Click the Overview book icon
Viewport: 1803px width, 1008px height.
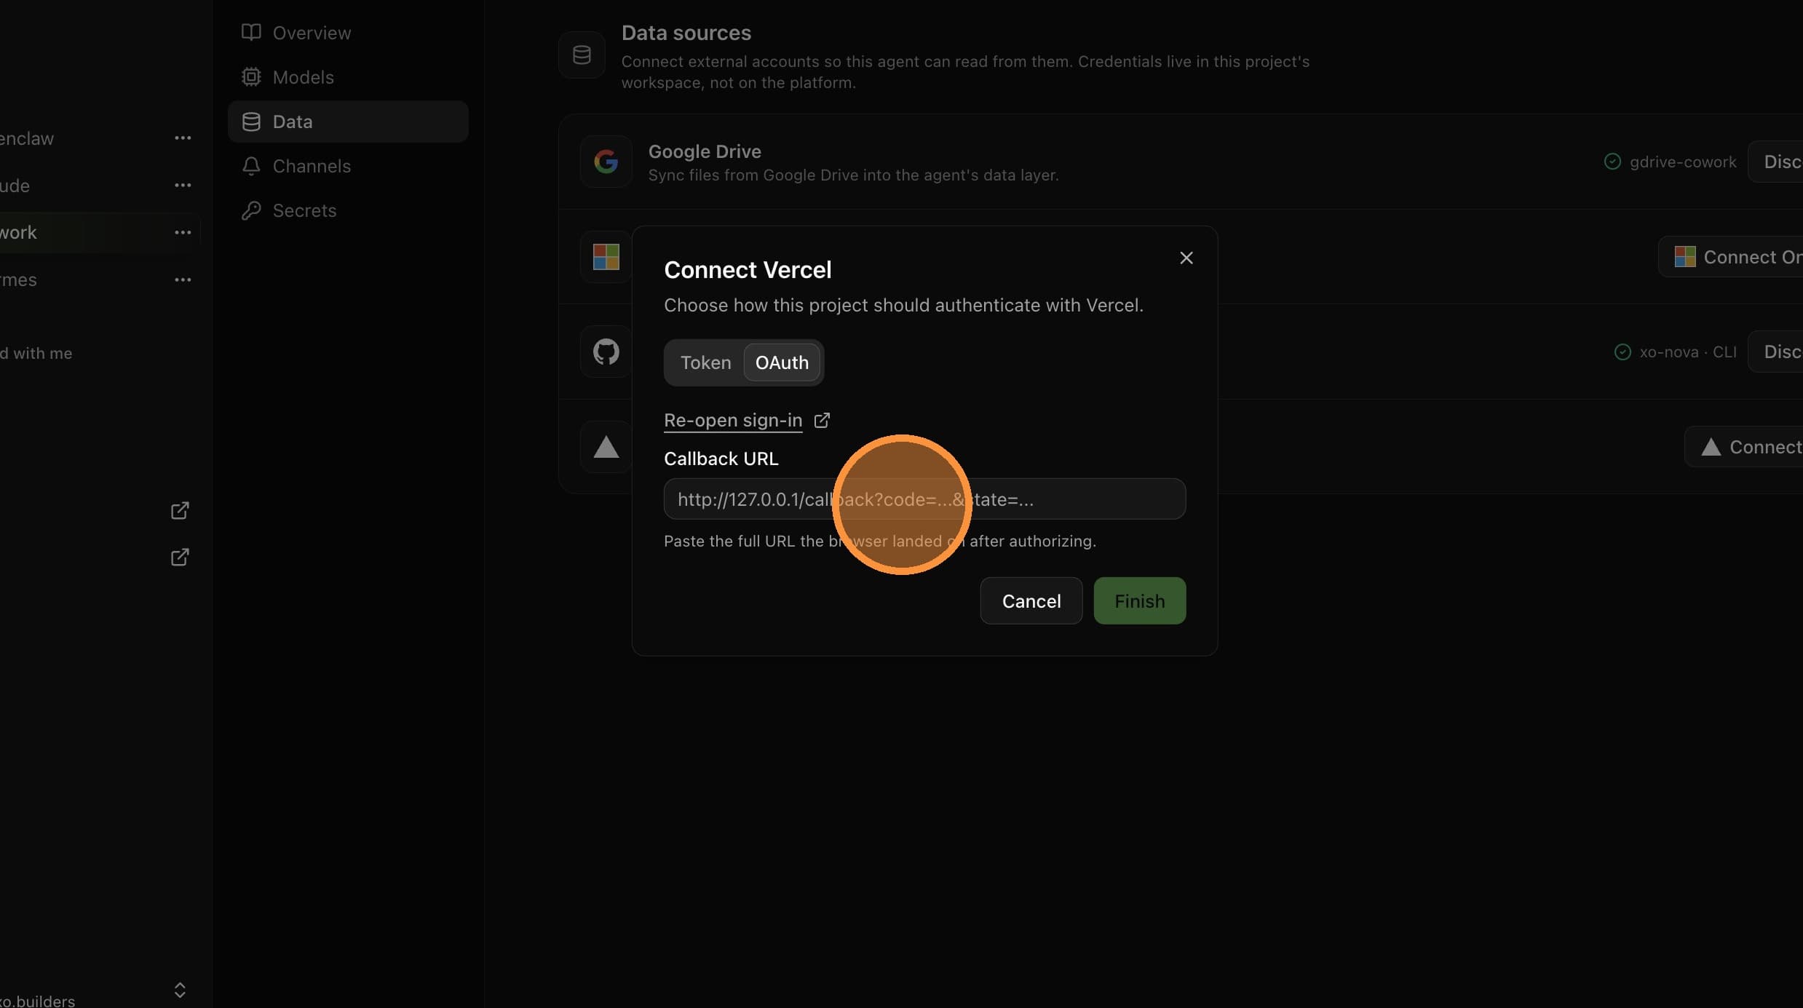251,33
